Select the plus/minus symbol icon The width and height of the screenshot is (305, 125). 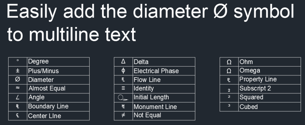(x=18, y=71)
